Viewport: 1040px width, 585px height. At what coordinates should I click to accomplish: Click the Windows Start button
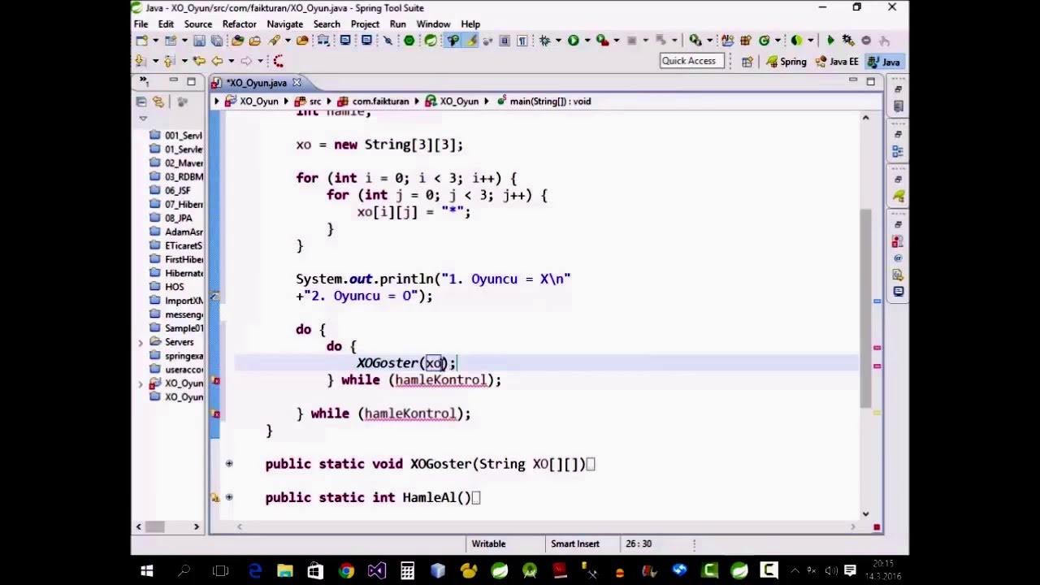pos(147,571)
